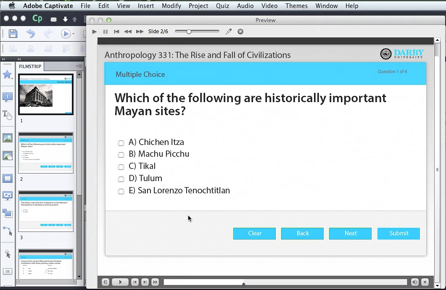
Task: Check the A) Chichen Itza option
Action: tap(121, 143)
